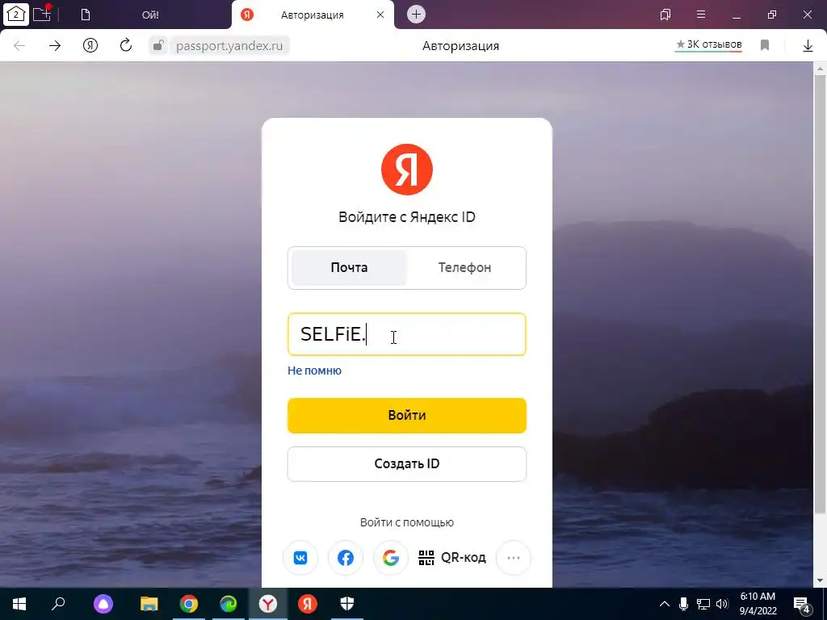
Task: Click the yellow Войти button
Action: tap(407, 416)
